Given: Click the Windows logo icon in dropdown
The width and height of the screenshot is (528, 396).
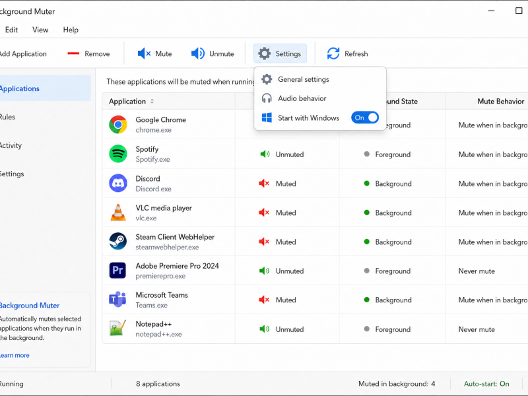Looking at the screenshot, I should pos(267,118).
